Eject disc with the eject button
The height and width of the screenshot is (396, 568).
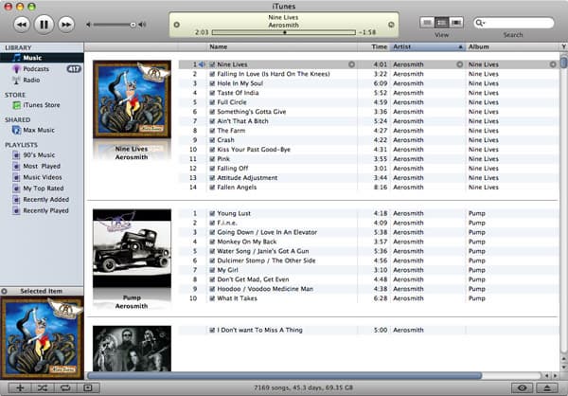(546, 387)
